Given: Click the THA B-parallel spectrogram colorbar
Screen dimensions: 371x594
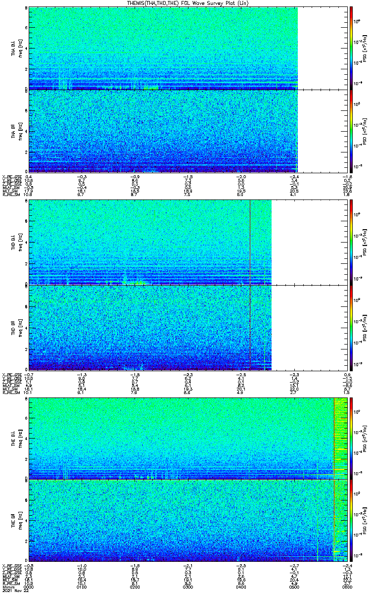Looking at the screenshot, I should (x=351, y=131).
